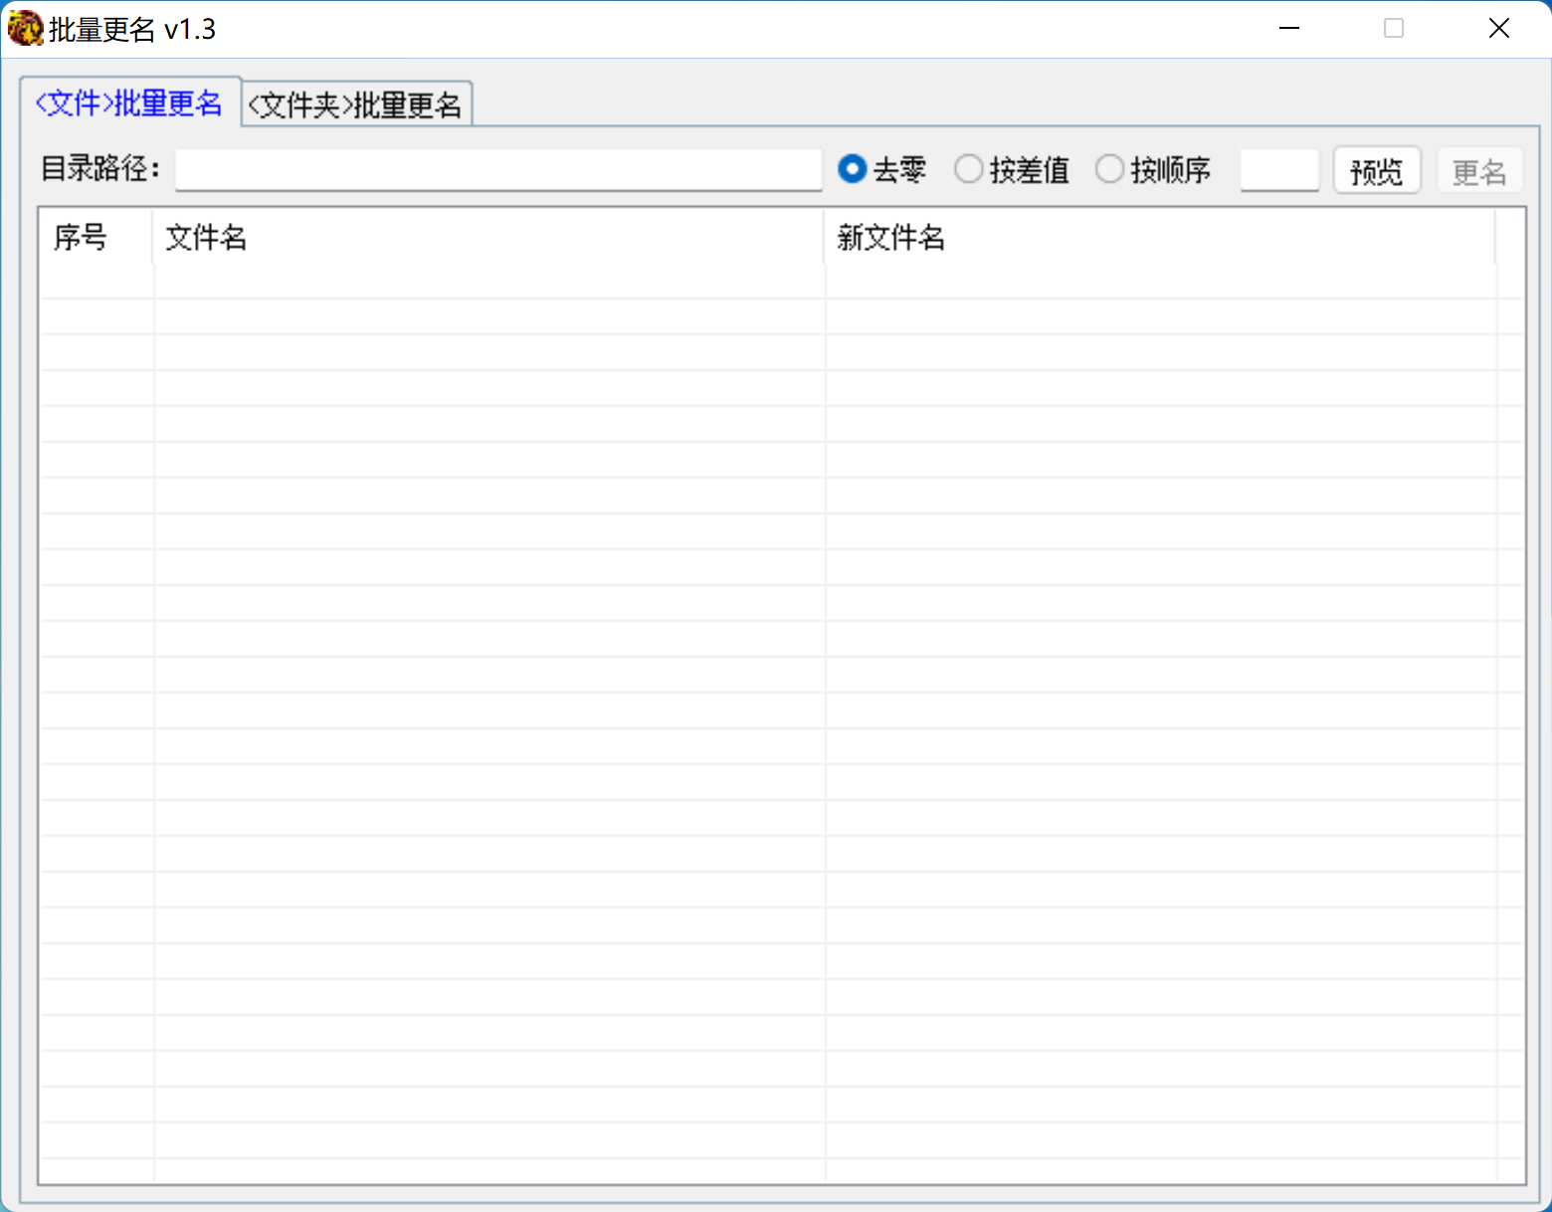Viewport: 1552px width, 1212px height.
Task: Click the 序号 column header
Action: pyautogui.click(x=96, y=237)
